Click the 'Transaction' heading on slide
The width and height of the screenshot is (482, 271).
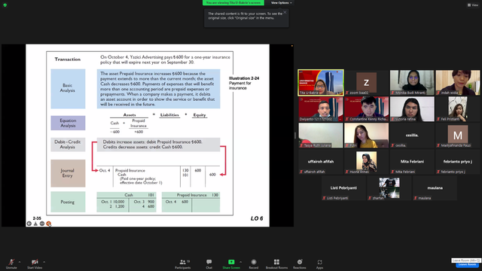coord(68,59)
